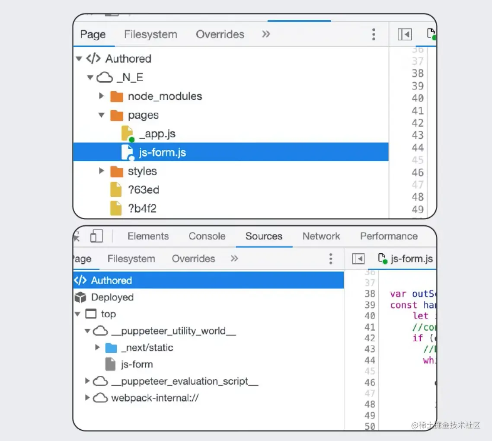492x441 pixels.
Task: Switch to the Network tab
Action: [x=321, y=236]
